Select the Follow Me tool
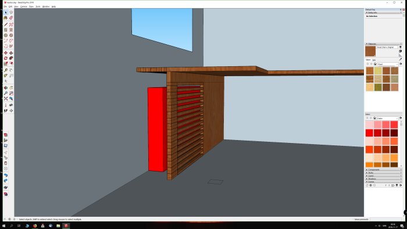The image size is (407, 229). click(11, 58)
